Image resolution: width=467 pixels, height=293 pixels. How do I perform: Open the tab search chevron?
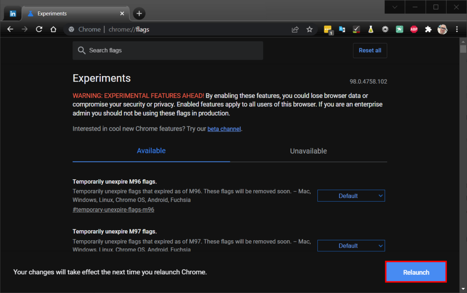click(x=394, y=7)
